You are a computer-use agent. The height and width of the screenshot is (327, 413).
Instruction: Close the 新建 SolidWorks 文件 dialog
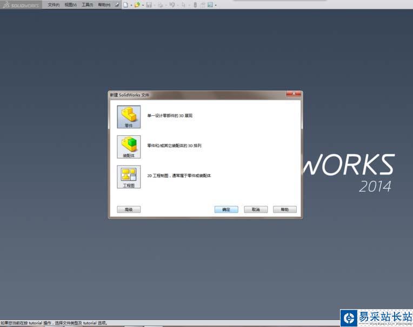pyautogui.click(x=294, y=94)
